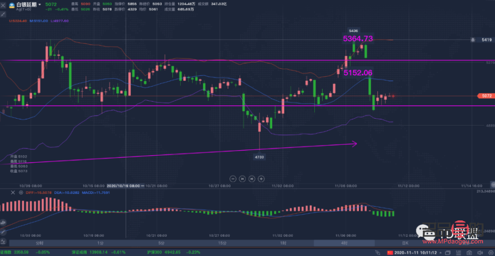Click the silver contract logo icon
The image size is (495, 256).
click(x=11, y=6)
